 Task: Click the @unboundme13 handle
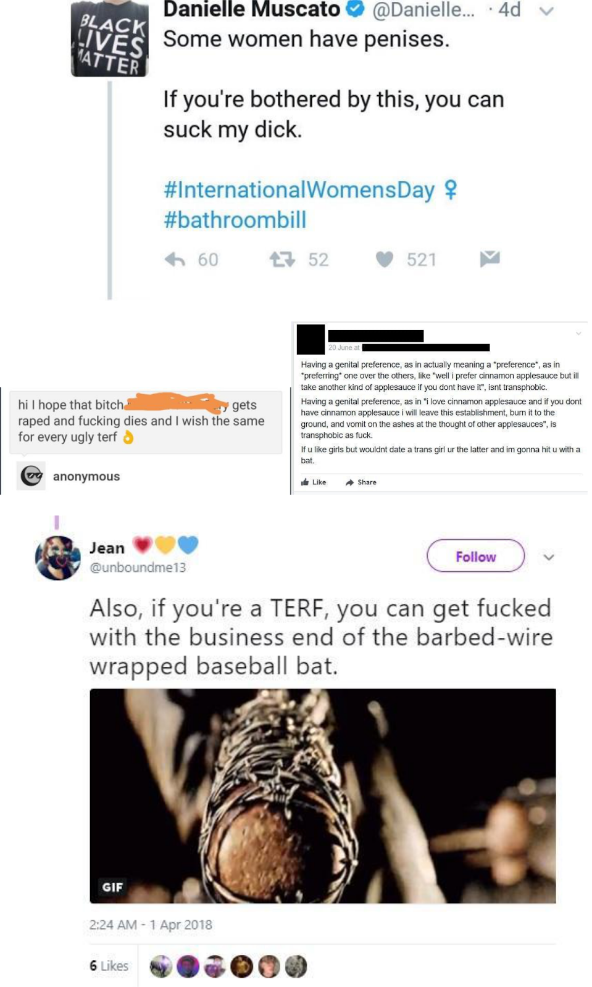pos(138,568)
